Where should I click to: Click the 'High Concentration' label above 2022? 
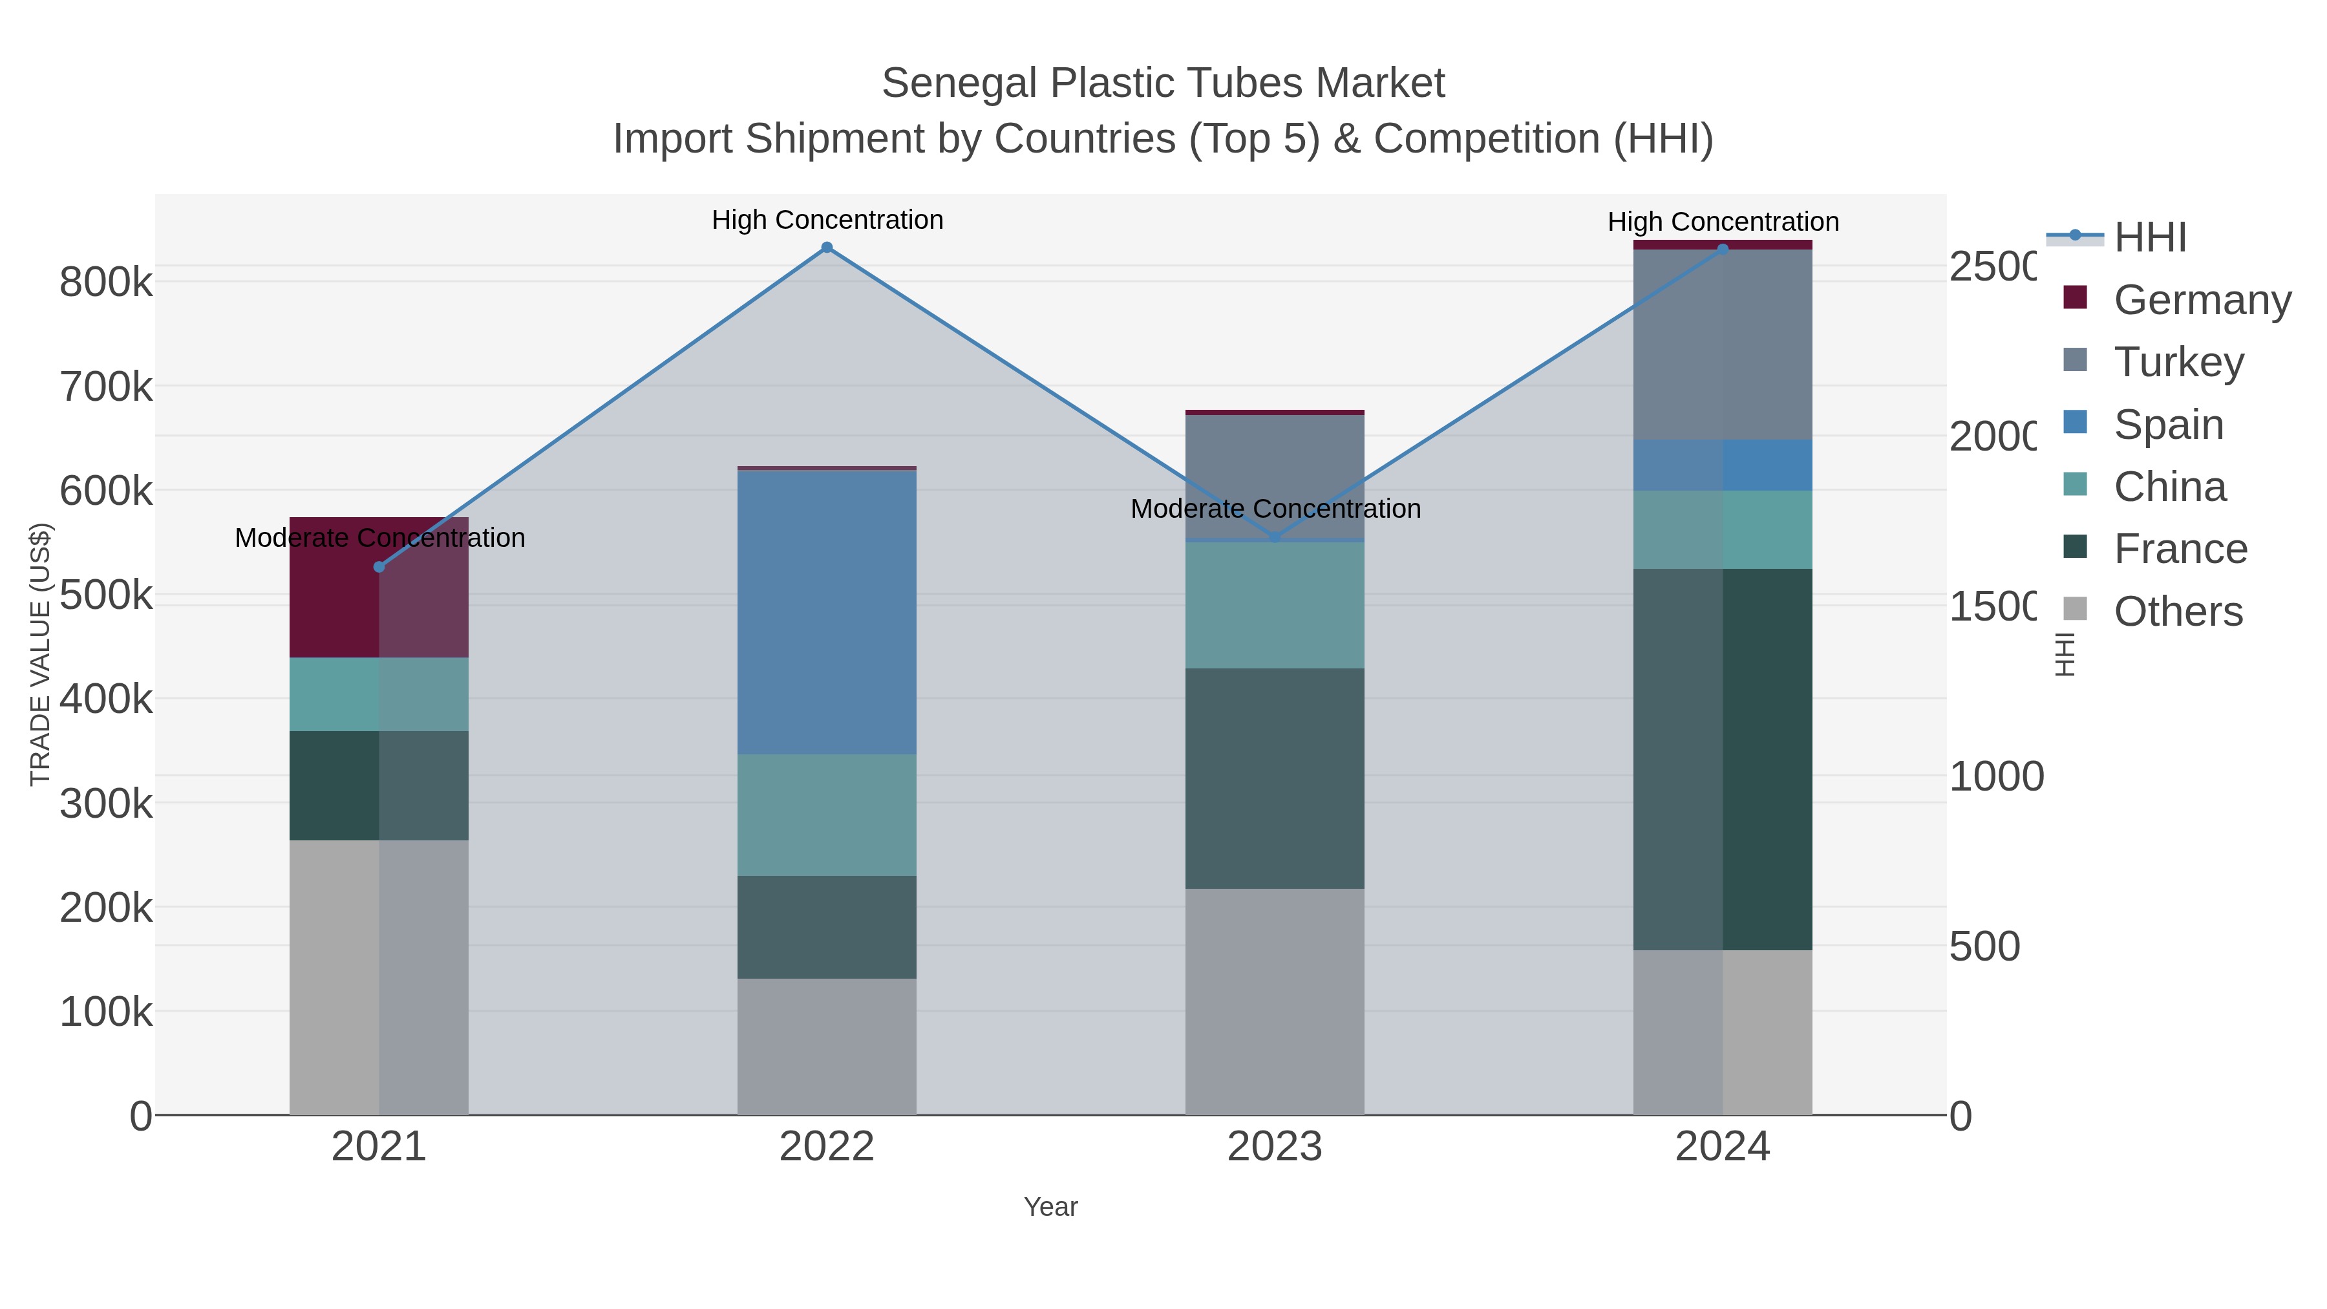pos(827,220)
